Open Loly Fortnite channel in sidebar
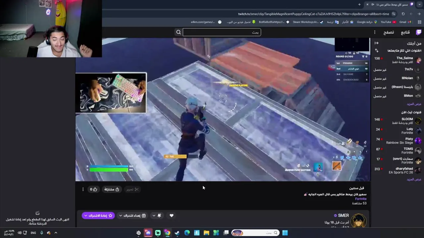 point(397,131)
